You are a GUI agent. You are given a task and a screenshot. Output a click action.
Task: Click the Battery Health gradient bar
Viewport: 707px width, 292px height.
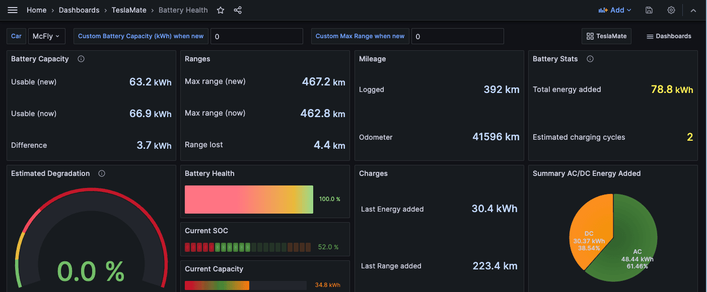(x=249, y=200)
